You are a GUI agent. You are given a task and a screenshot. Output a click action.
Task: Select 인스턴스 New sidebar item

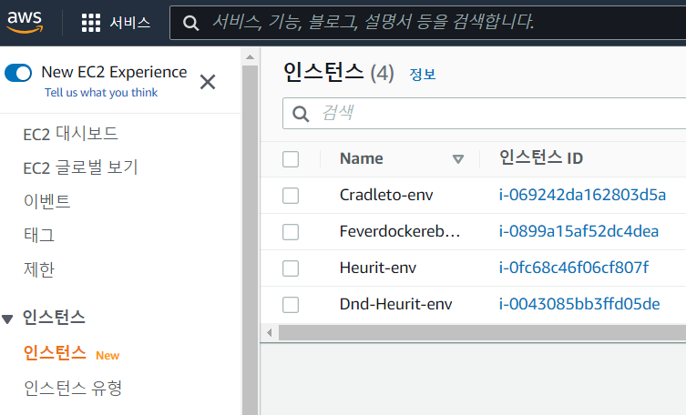pos(55,352)
